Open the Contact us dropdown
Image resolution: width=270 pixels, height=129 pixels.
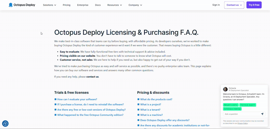234,5
